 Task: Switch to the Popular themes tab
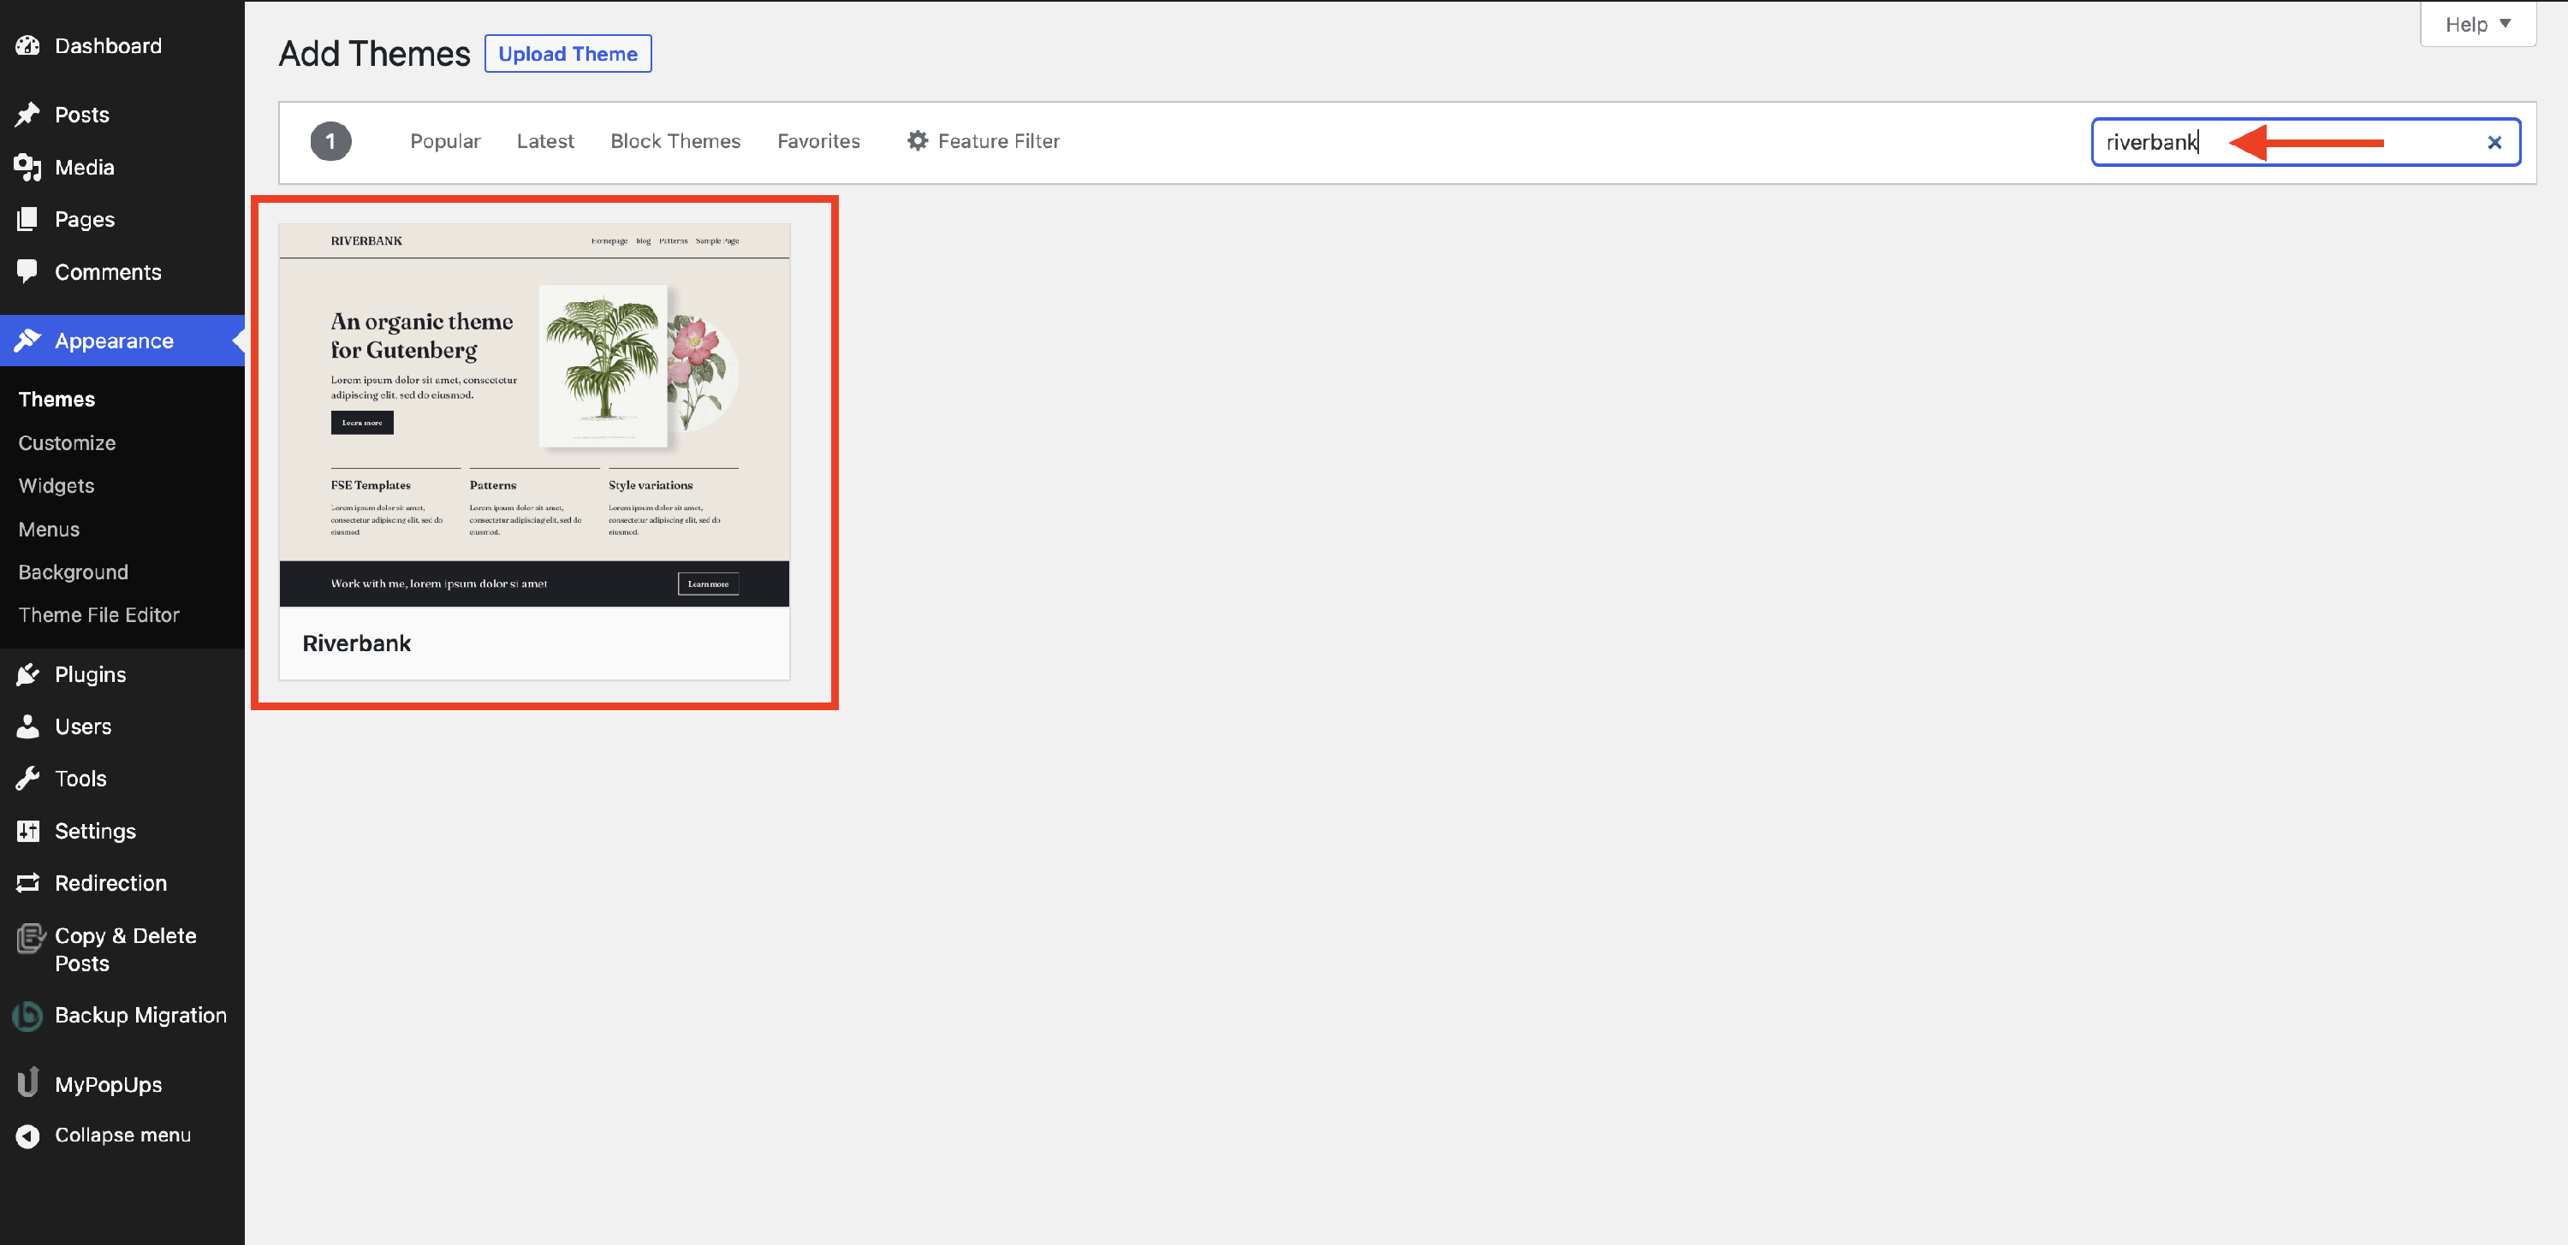click(x=444, y=141)
